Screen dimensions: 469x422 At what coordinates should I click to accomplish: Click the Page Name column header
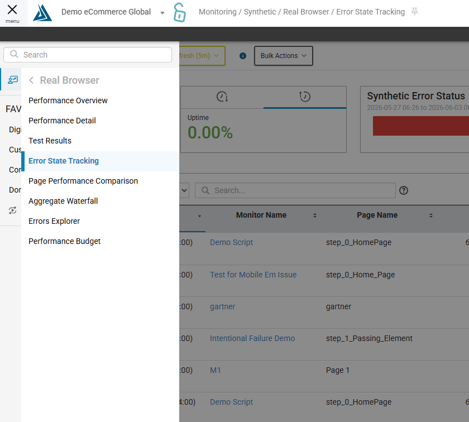[377, 215]
